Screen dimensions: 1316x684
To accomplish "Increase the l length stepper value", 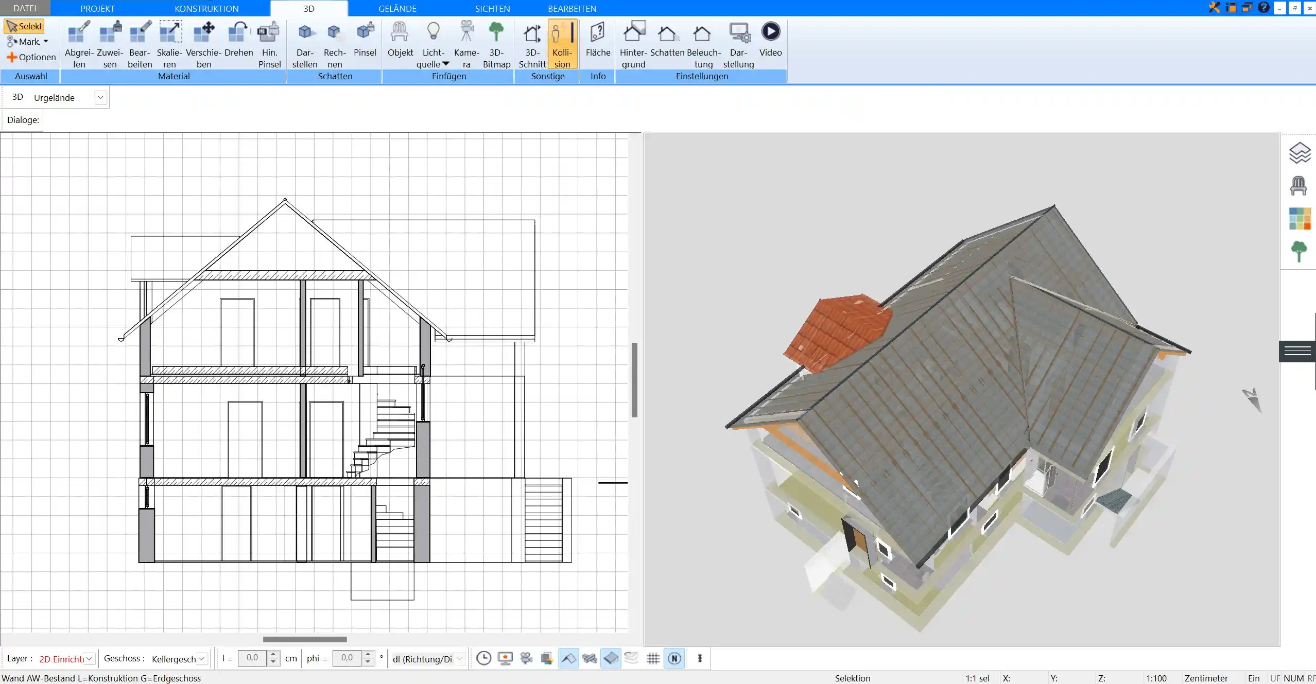I will point(273,655).
